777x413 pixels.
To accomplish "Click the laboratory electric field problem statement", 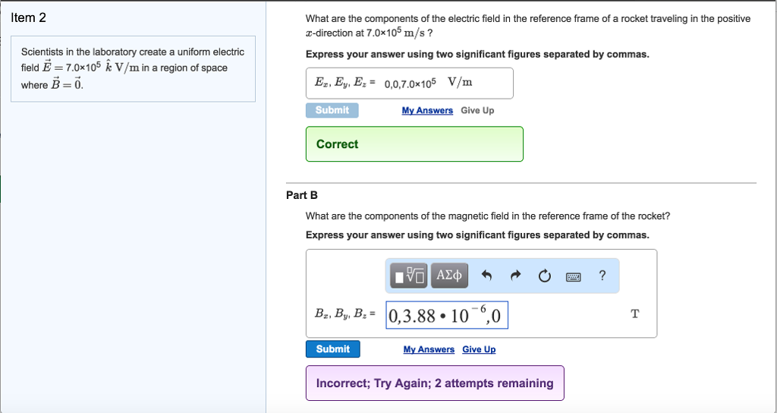I will point(133,68).
